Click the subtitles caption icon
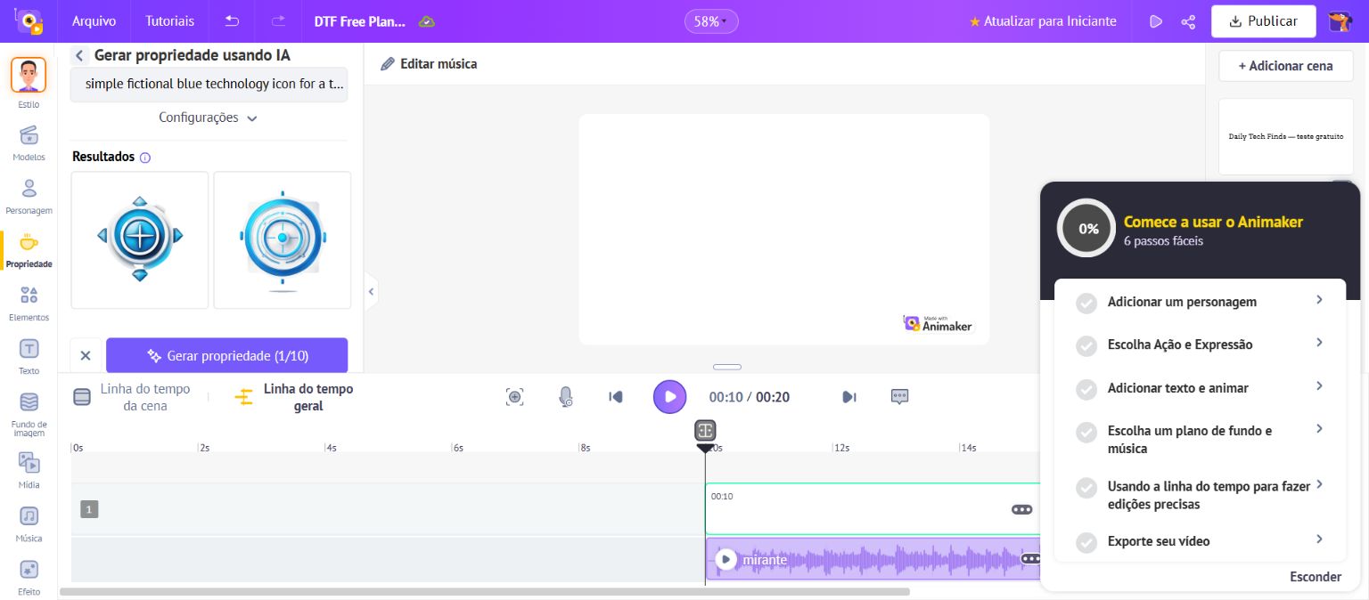This screenshot has height=600, width=1369. [900, 397]
